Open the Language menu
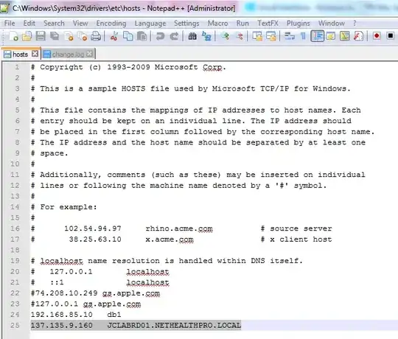Image resolution: width=398 pixels, height=339 pixels. [150, 24]
